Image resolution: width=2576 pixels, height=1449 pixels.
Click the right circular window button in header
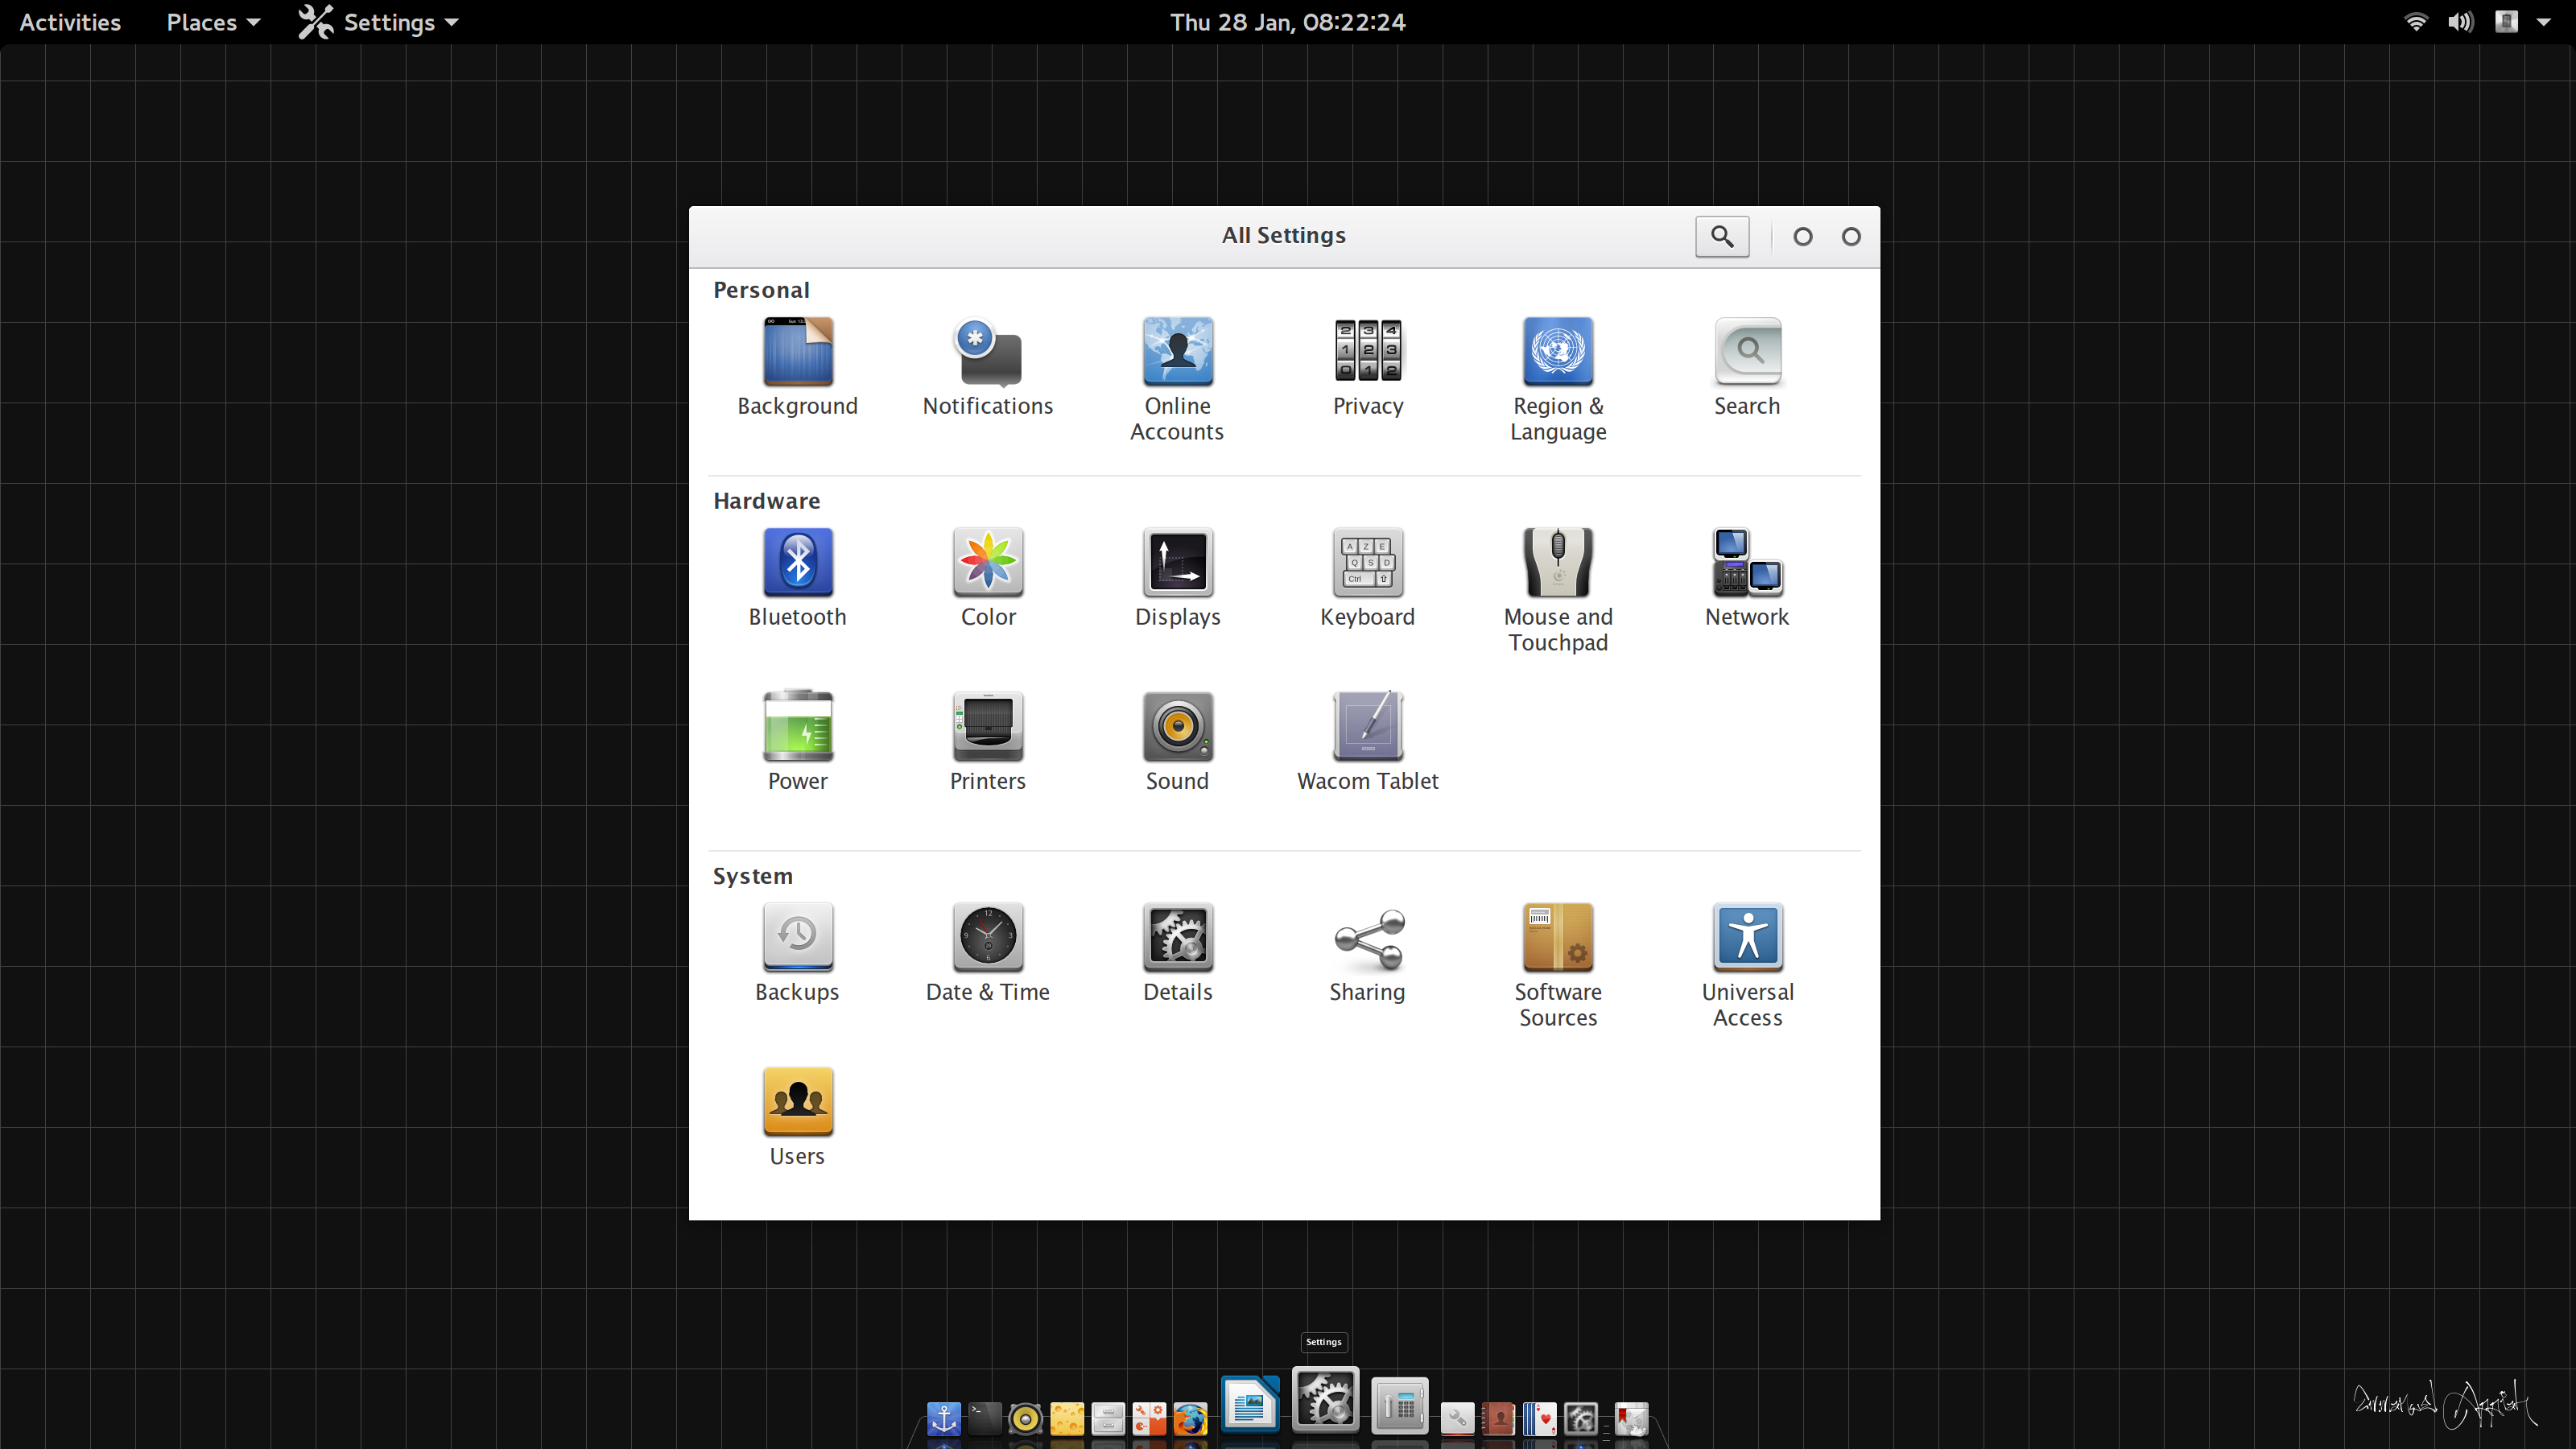pos(1850,237)
